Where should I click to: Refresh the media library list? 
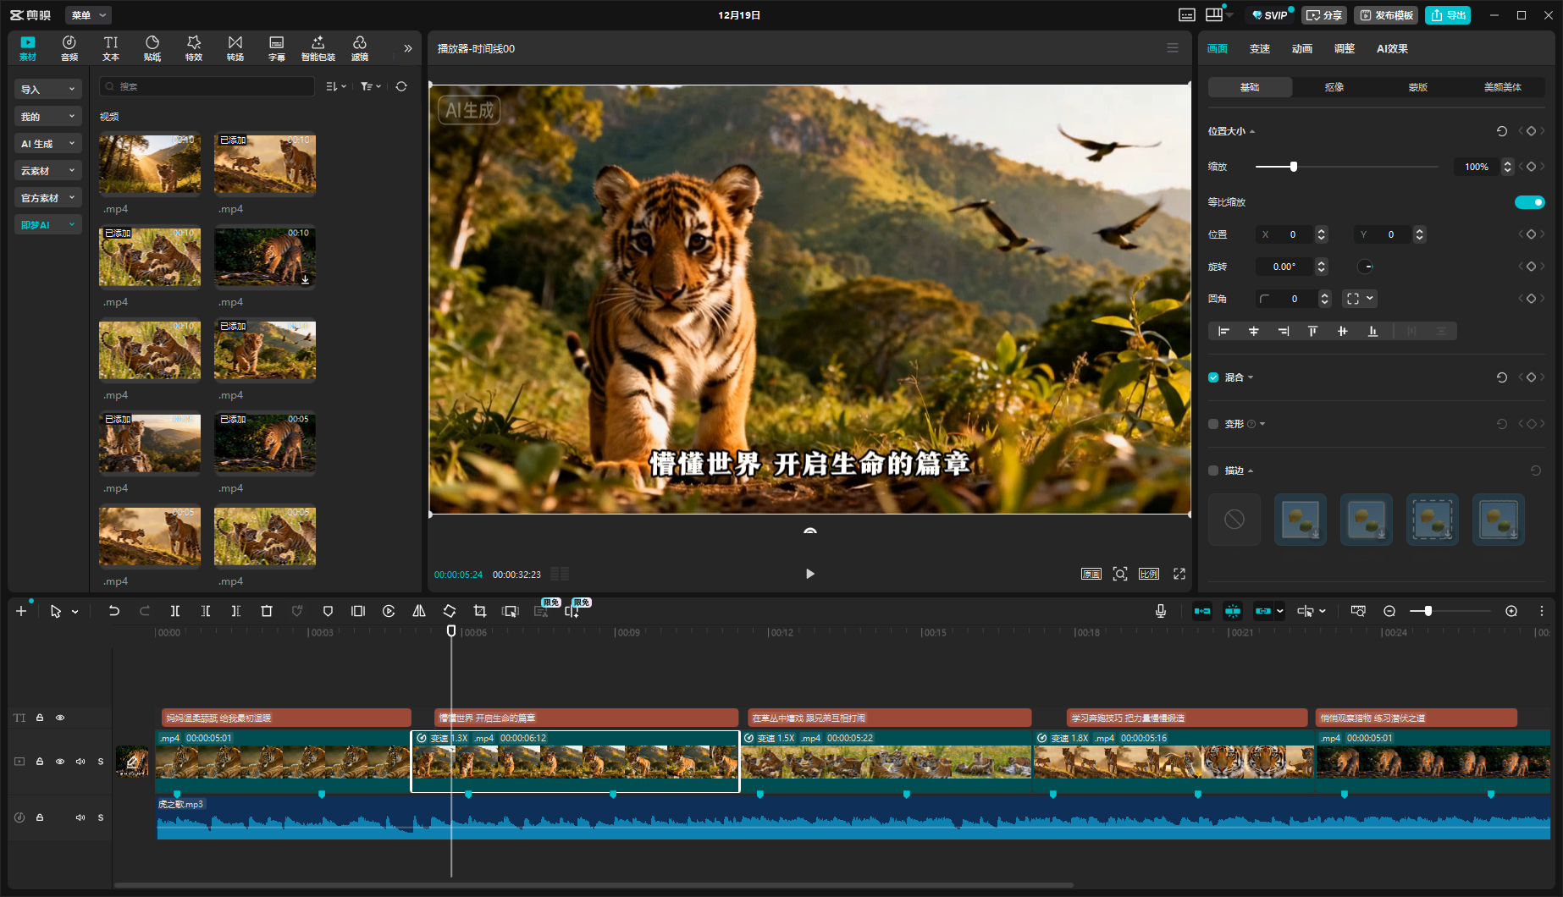pos(401,86)
